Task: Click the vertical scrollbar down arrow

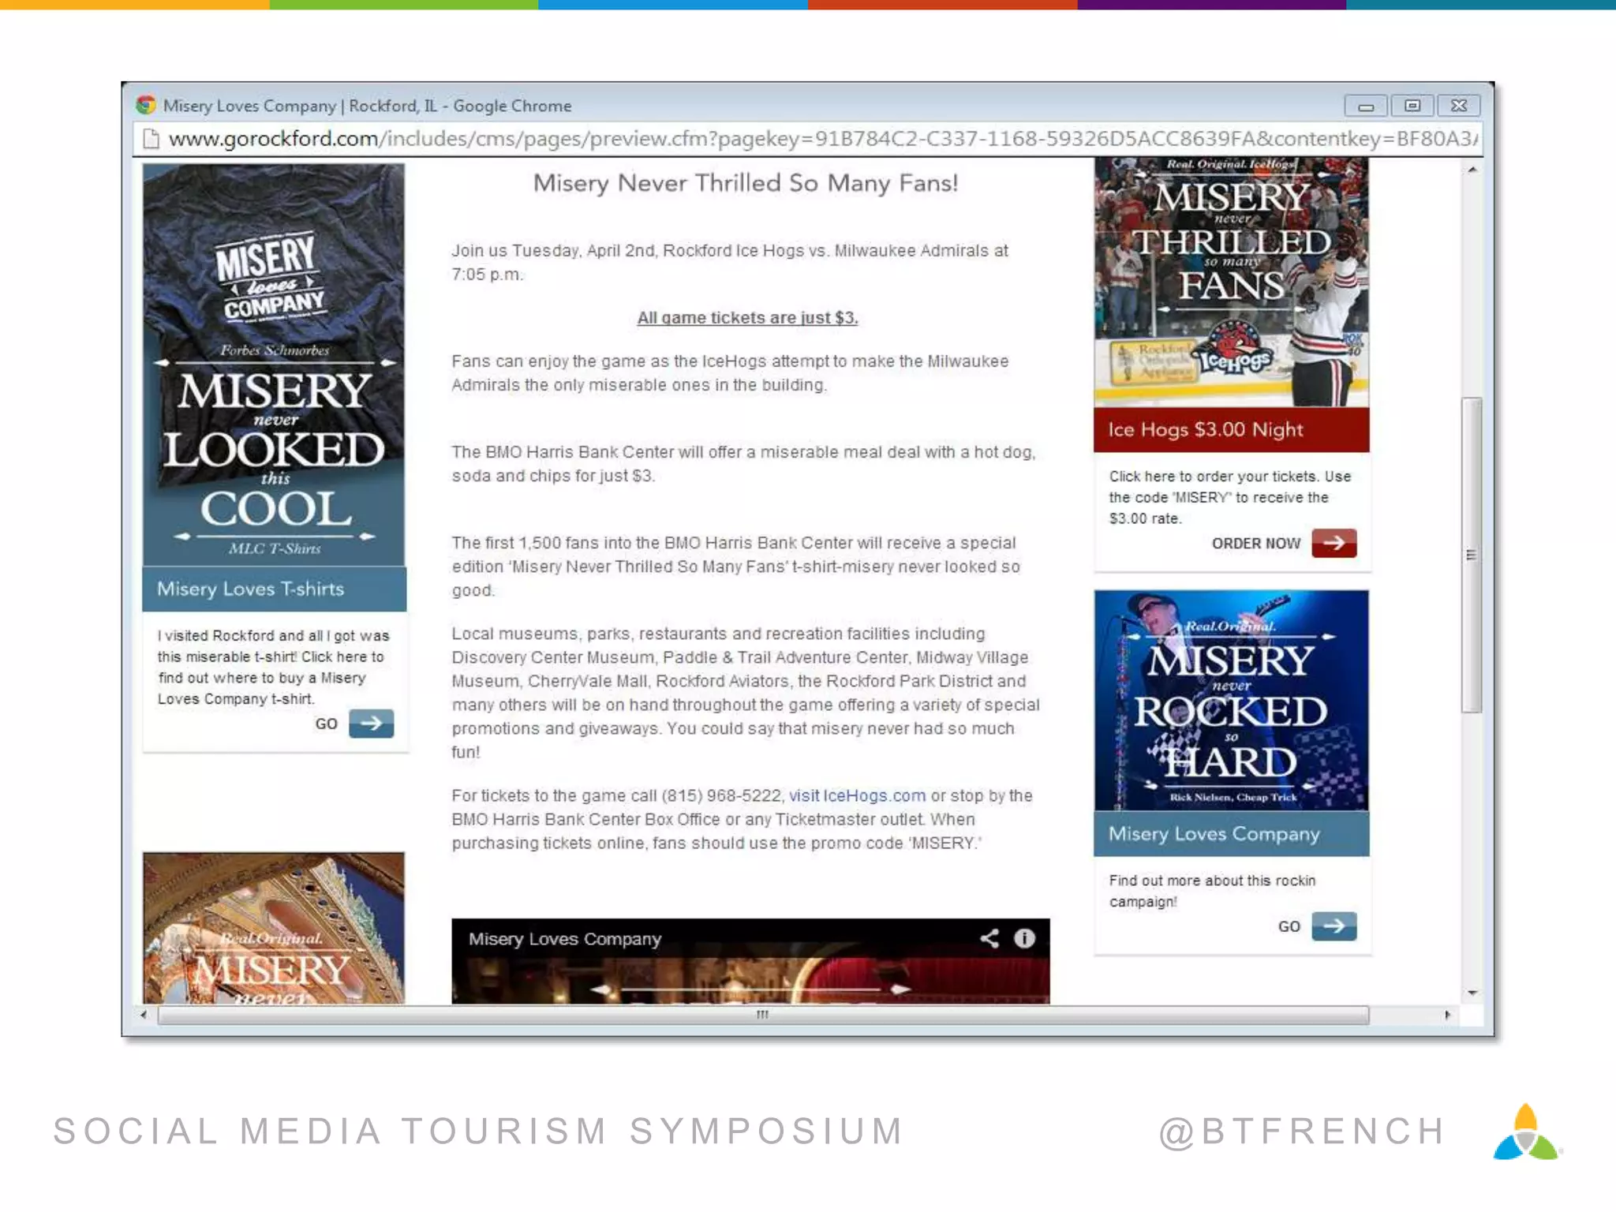Action: [1472, 993]
